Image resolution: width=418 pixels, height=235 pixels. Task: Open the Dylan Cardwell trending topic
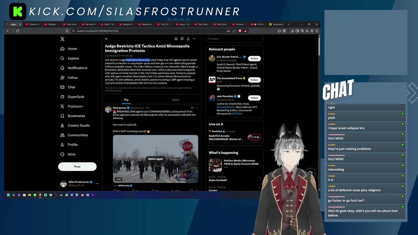click(x=218, y=180)
